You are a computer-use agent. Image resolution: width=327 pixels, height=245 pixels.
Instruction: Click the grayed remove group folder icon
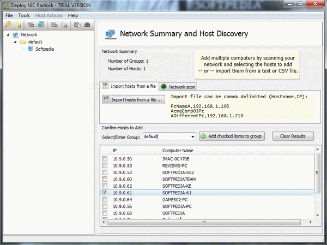64,25
